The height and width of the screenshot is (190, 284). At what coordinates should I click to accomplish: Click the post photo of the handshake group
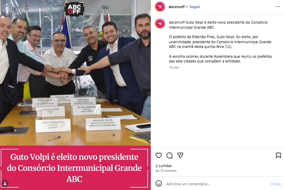(x=75, y=73)
